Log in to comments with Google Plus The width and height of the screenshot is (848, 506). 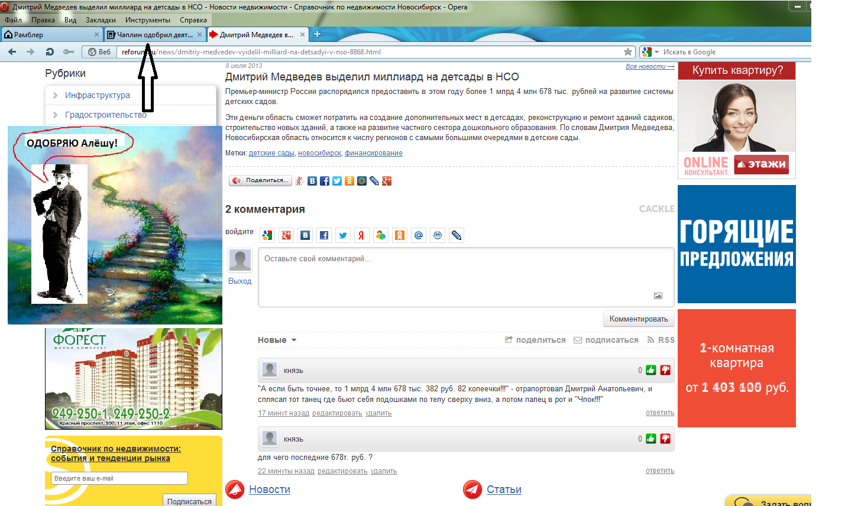tap(286, 235)
